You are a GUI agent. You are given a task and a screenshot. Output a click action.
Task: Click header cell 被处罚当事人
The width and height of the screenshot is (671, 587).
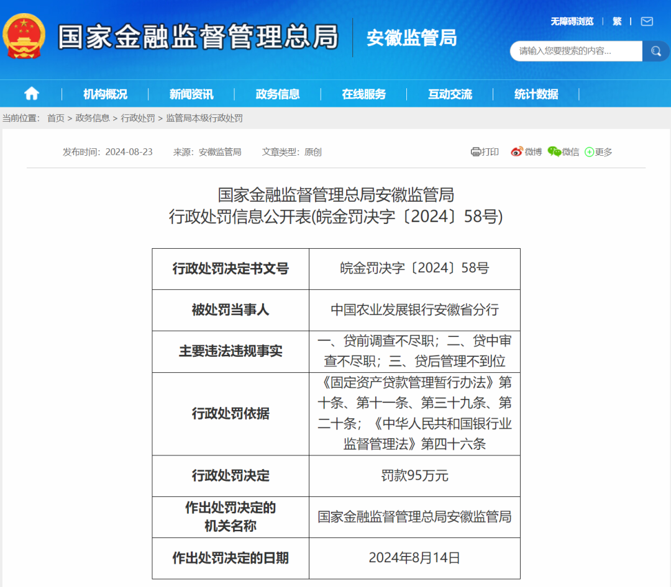231,310
